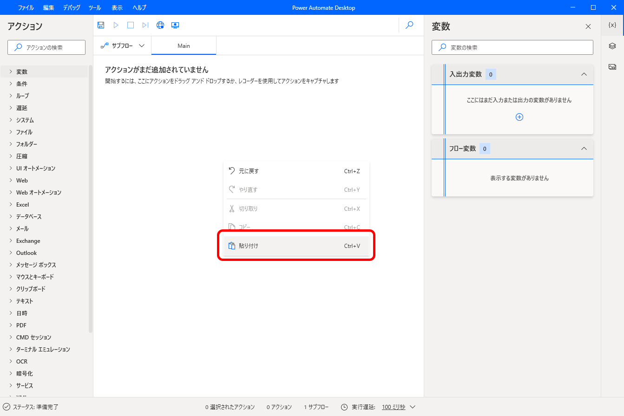
Task: Add a new input or output variable
Action: click(x=519, y=117)
